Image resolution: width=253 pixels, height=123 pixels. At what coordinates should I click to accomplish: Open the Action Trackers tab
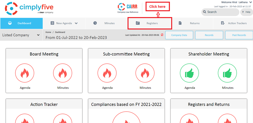pos(233,23)
